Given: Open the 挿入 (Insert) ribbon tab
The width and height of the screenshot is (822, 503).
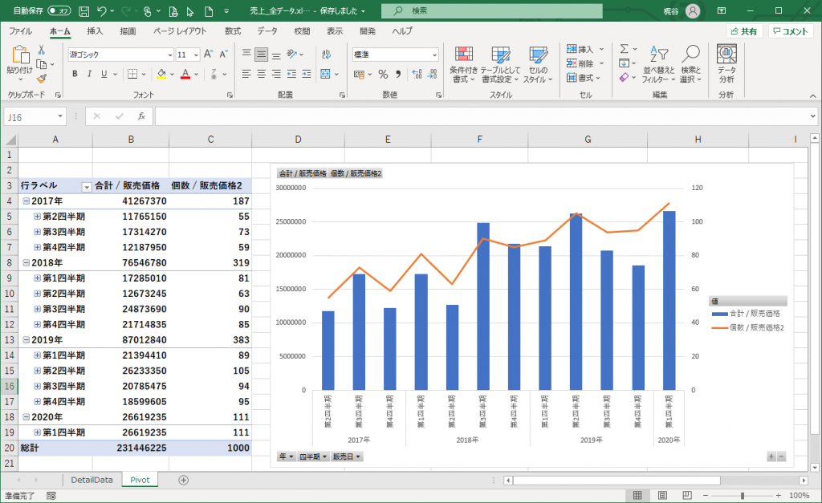Looking at the screenshot, I should click(95, 31).
